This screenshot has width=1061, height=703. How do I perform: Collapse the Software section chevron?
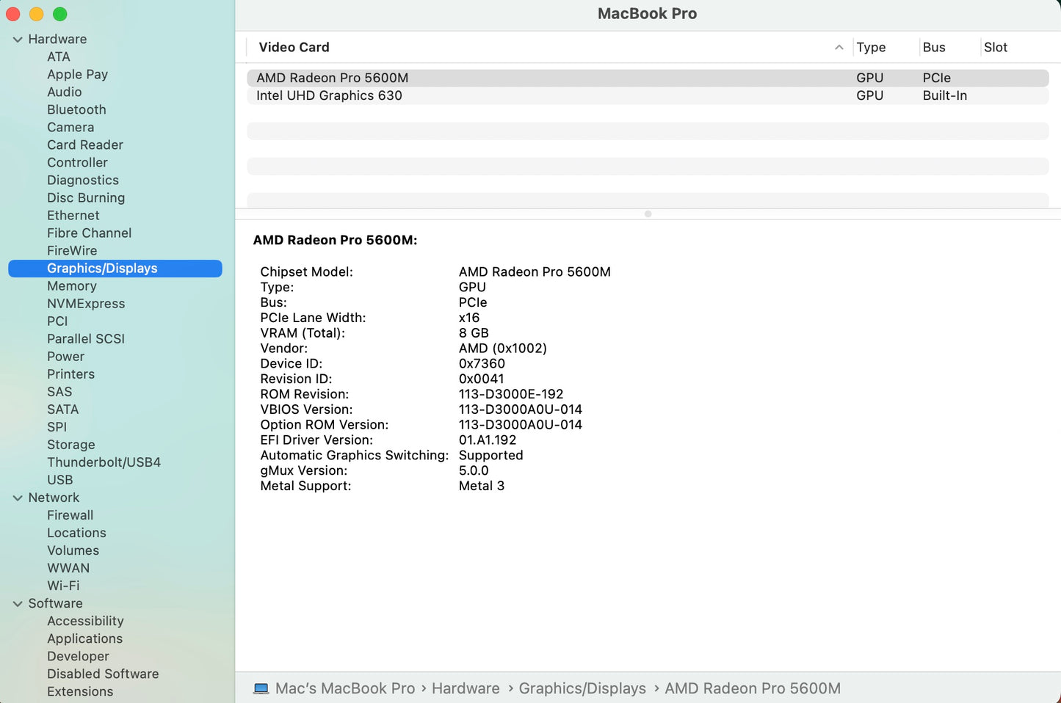[18, 603]
